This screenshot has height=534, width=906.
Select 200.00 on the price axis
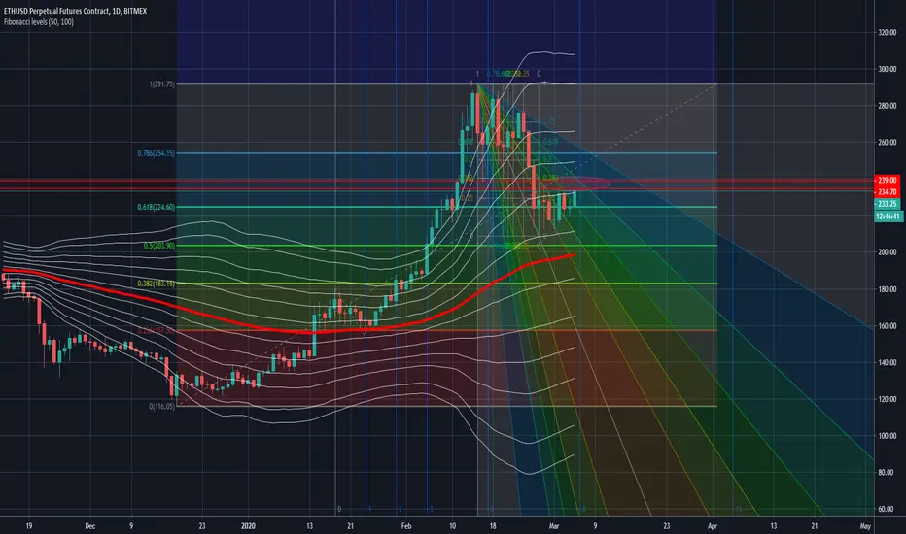click(887, 252)
